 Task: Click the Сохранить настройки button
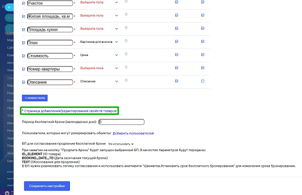(x=47, y=186)
